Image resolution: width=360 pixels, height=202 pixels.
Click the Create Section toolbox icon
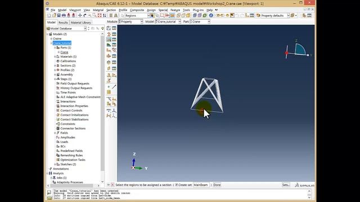tap(109, 34)
